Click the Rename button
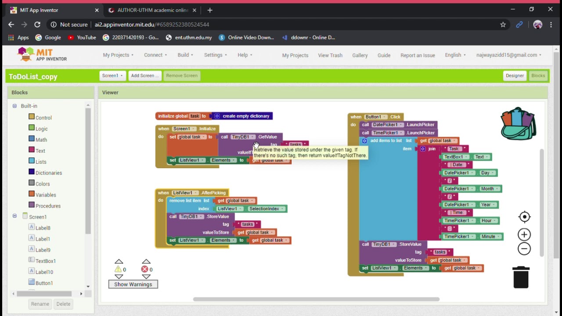 [40, 304]
